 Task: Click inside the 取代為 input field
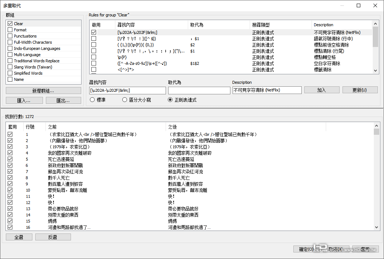(x=199, y=90)
